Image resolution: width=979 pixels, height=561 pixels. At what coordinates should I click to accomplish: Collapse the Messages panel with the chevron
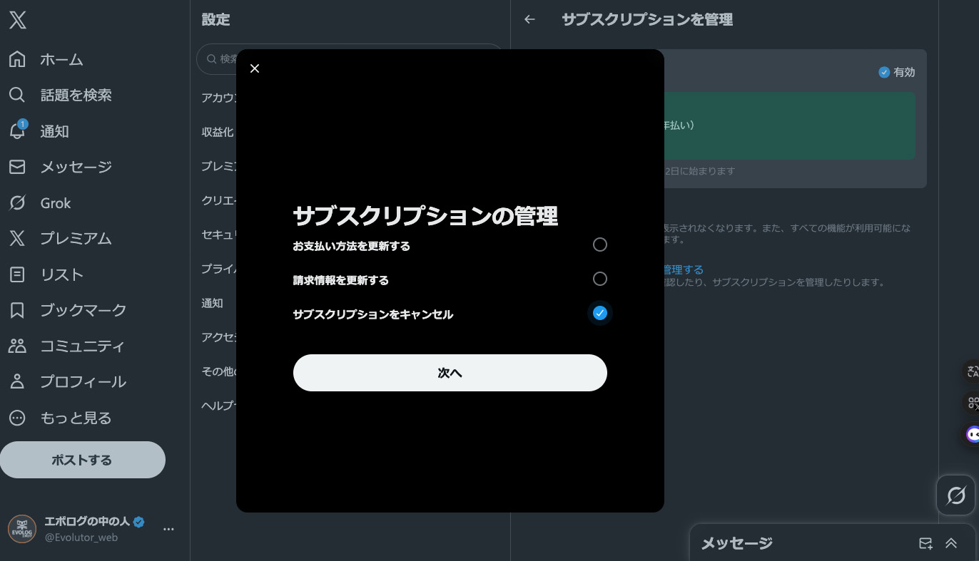(951, 543)
